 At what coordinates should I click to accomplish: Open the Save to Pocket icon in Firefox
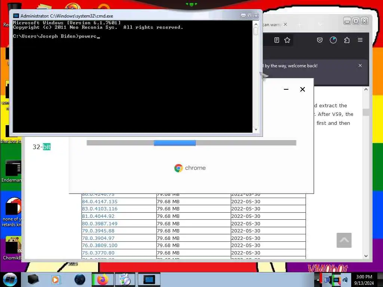[x=320, y=40]
